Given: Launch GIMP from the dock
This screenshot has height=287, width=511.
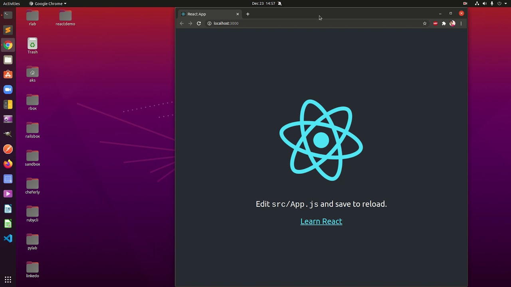Looking at the screenshot, I should [x=8, y=134].
